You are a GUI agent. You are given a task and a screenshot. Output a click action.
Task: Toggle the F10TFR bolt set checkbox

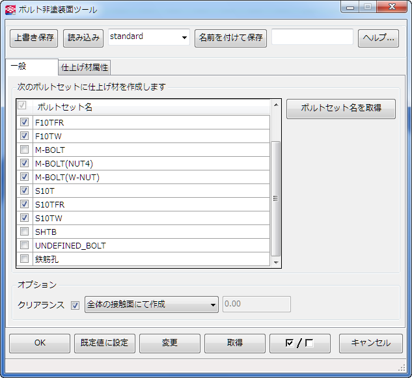point(25,122)
